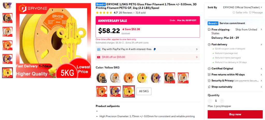
Task: Choose the black filament color swatch
Action: (101, 78)
